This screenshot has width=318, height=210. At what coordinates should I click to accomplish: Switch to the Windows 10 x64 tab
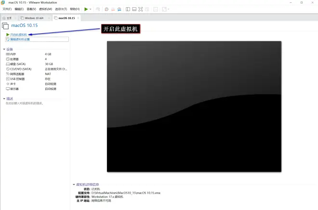[34, 18]
